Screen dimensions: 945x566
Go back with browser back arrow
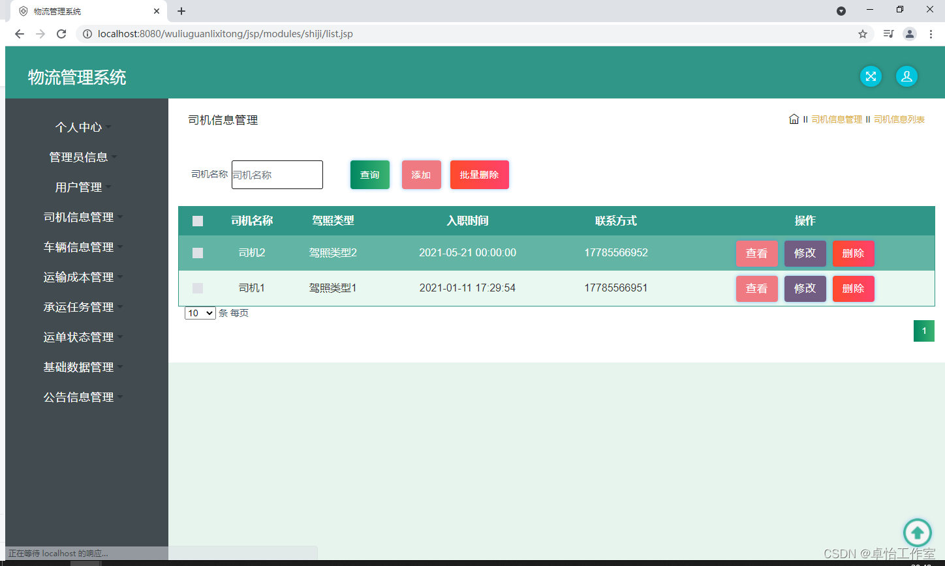tap(20, 34)
